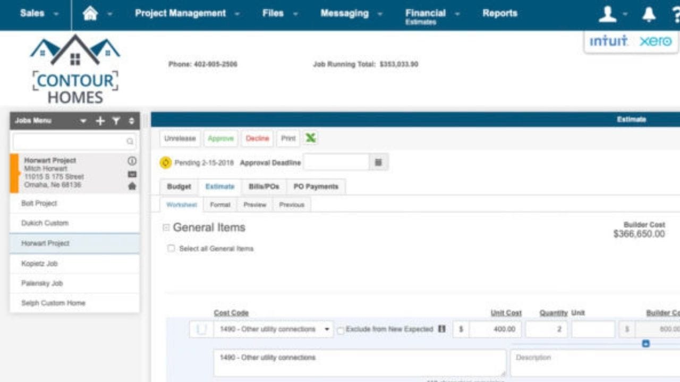
Task: Open the Preview sub-tab
Action: click(254, 205)
